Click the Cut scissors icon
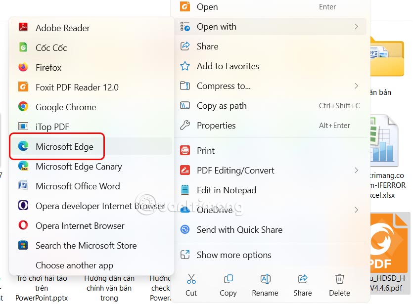The height and width of the screenshot is (304, 413). 191,279
